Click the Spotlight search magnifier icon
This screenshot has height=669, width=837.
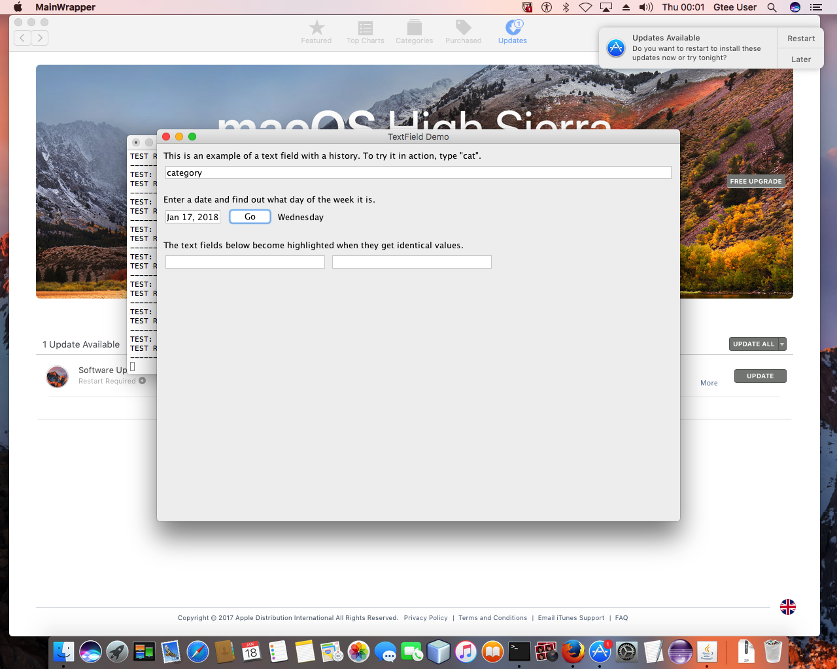[x=772, y=7]
